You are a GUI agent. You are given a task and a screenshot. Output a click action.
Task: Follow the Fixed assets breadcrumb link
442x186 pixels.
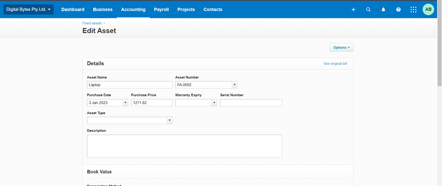(92, 23)
